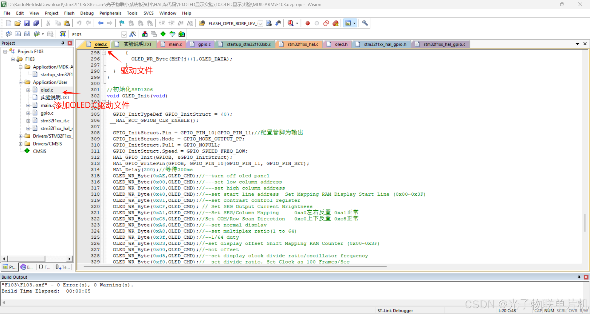Open the batch build dropdown arrow
The height and width of the screenshot is (314, 590).
coord(43,34)
